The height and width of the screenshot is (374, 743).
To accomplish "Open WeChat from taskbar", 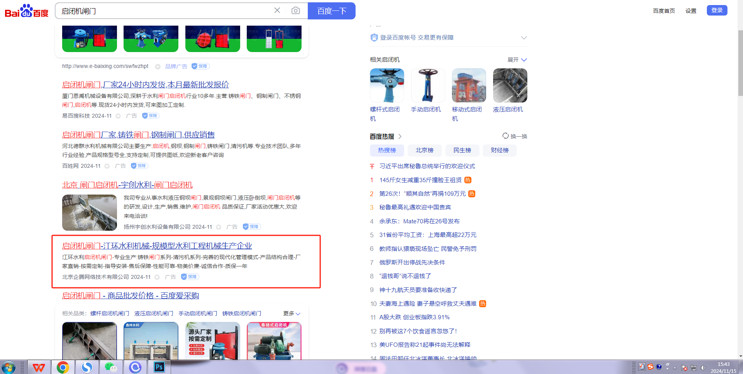I will [x=111, y=367].
